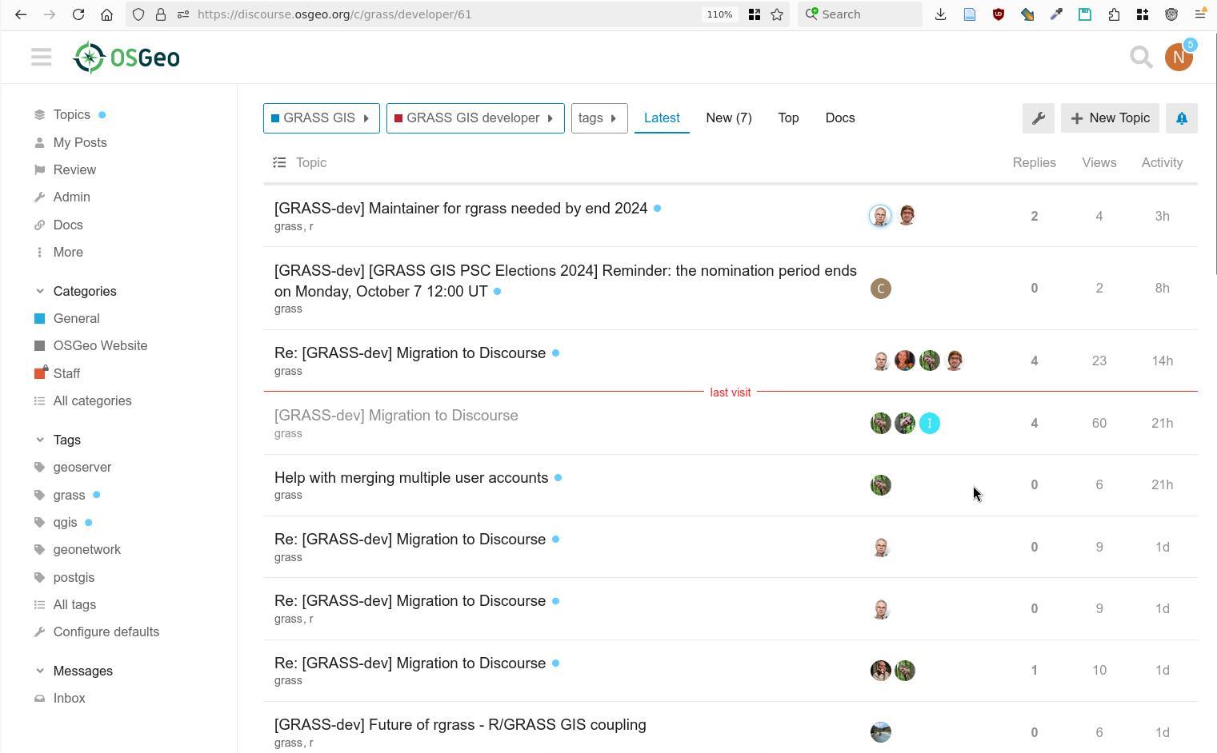
Task: Switch to the Top tab
Action: [x=788, y=118]
